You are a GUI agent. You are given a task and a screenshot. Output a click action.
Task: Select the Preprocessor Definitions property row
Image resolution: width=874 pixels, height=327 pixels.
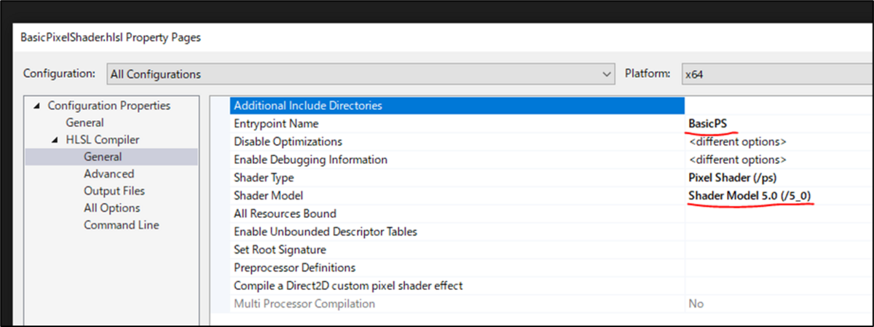click(x=294, y=267)
